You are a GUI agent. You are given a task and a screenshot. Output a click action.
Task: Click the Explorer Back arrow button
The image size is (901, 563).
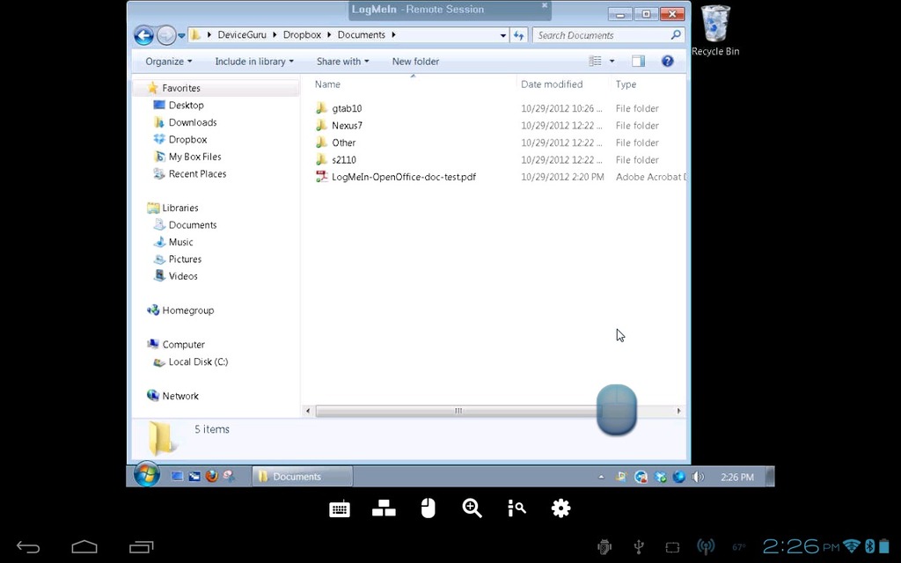click(144, 35)
